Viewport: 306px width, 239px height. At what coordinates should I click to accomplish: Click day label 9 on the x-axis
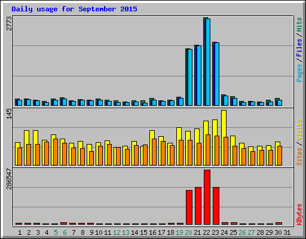(91, 232)
